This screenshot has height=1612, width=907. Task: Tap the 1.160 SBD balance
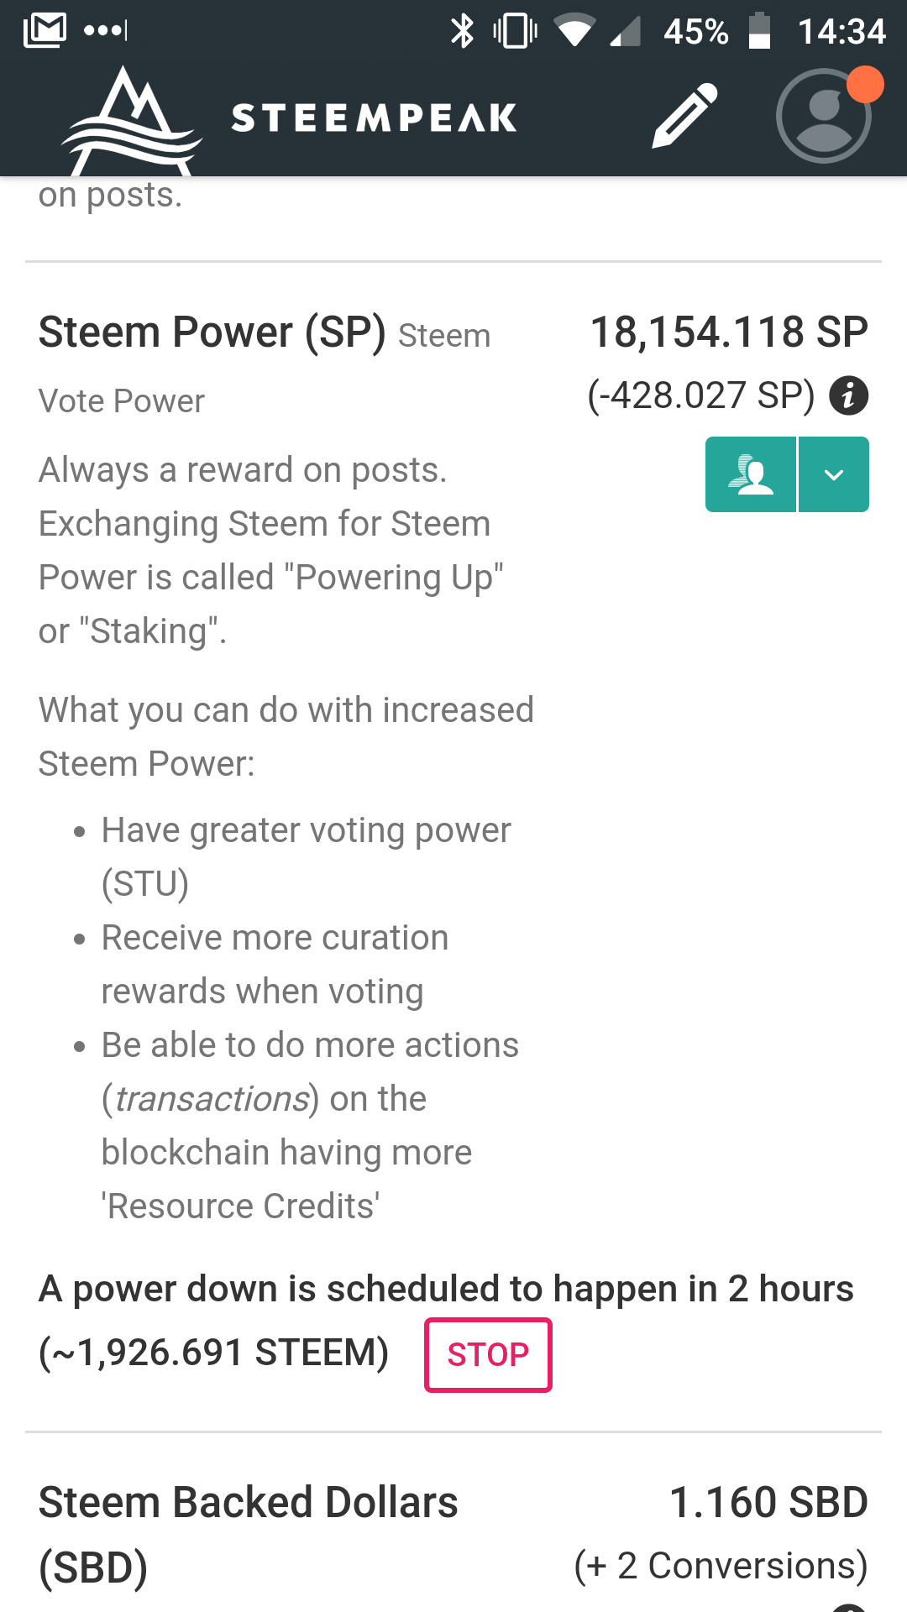[x=768, y=1502]
